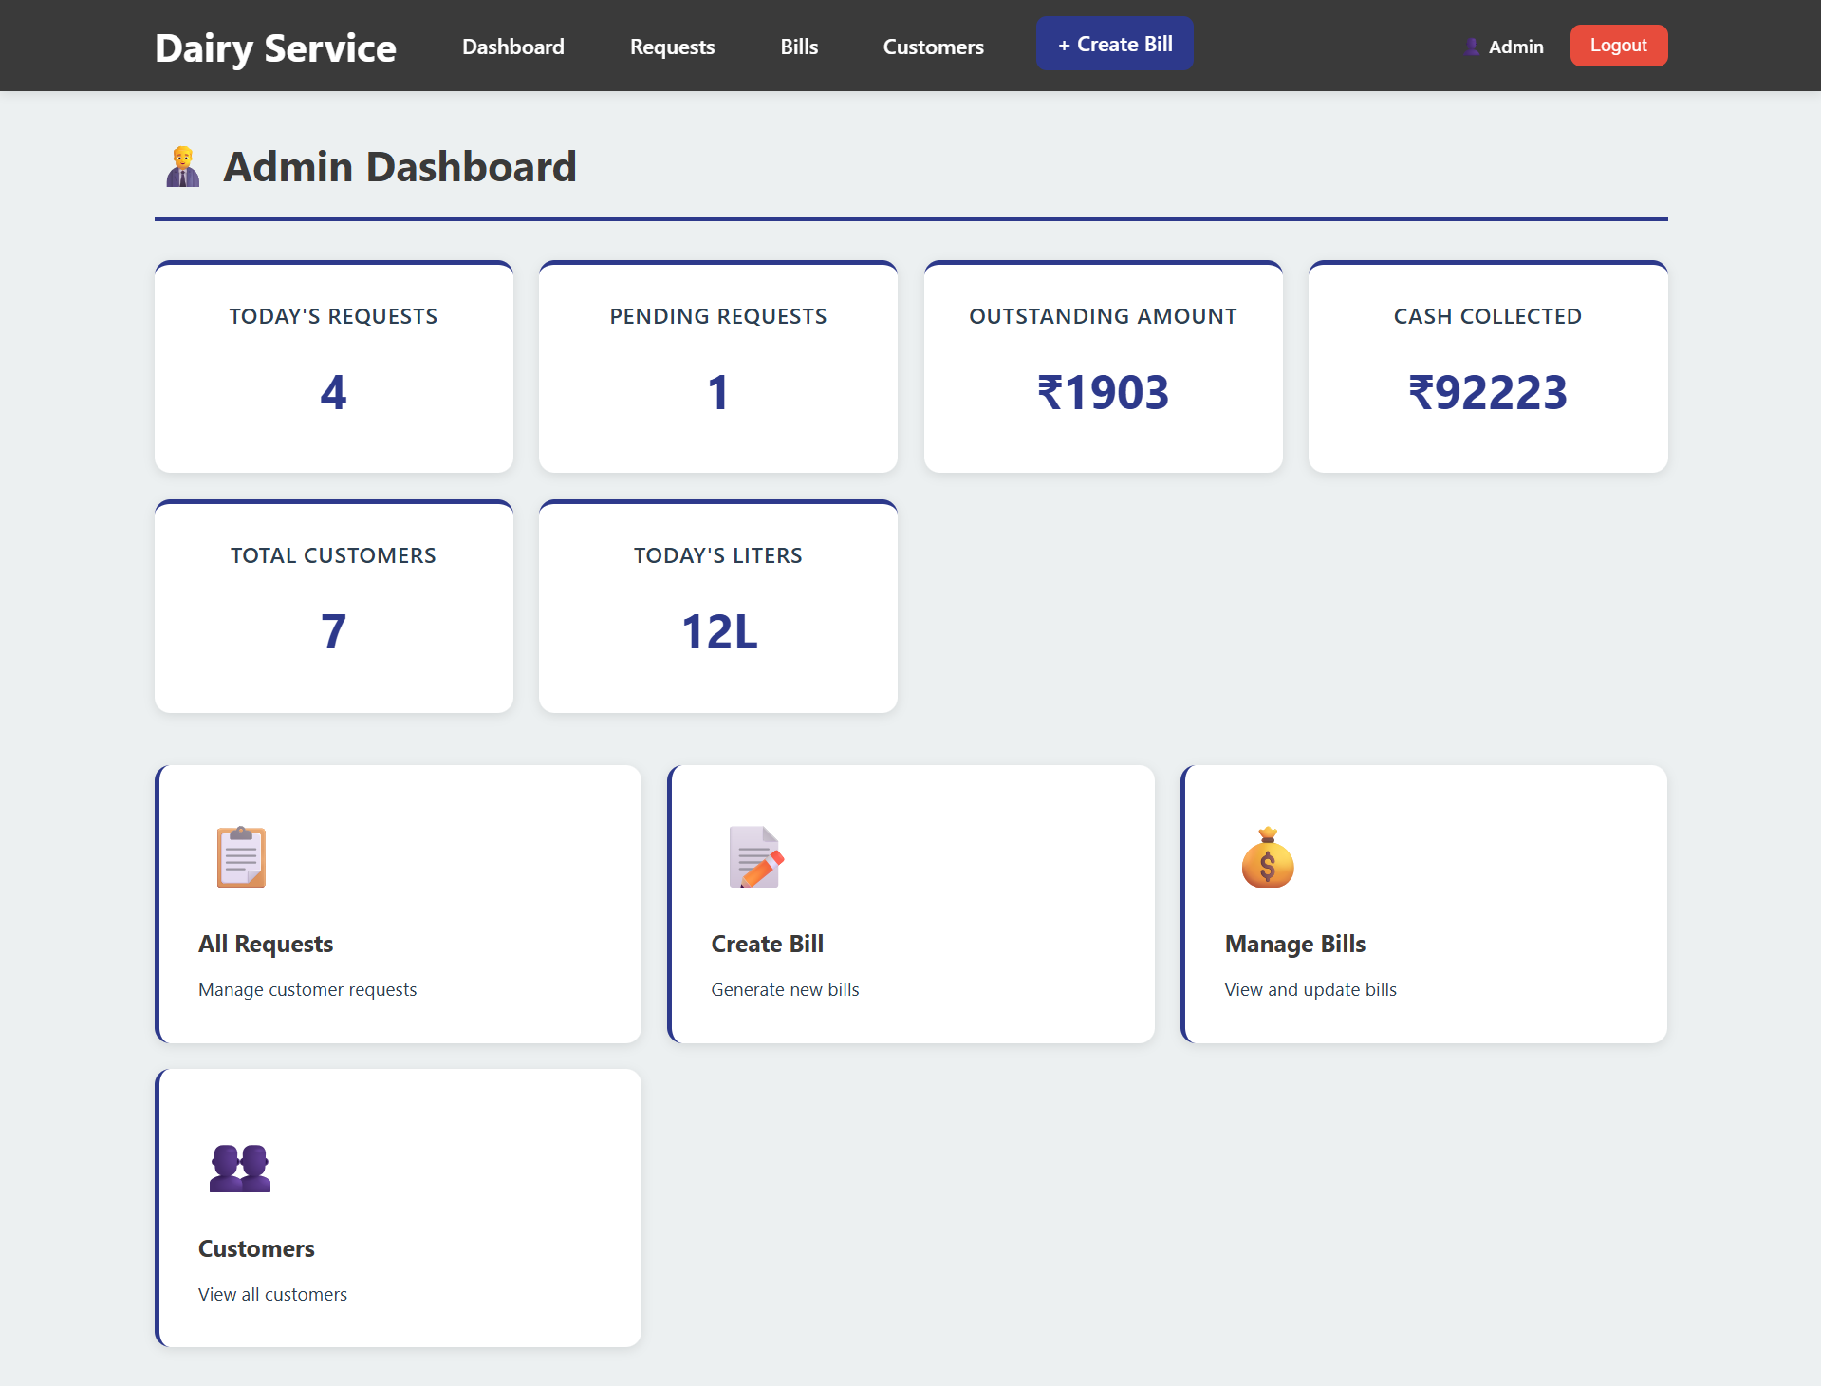Navigate to Customers via the top navigation
1821x1386 pixels.
932,46
